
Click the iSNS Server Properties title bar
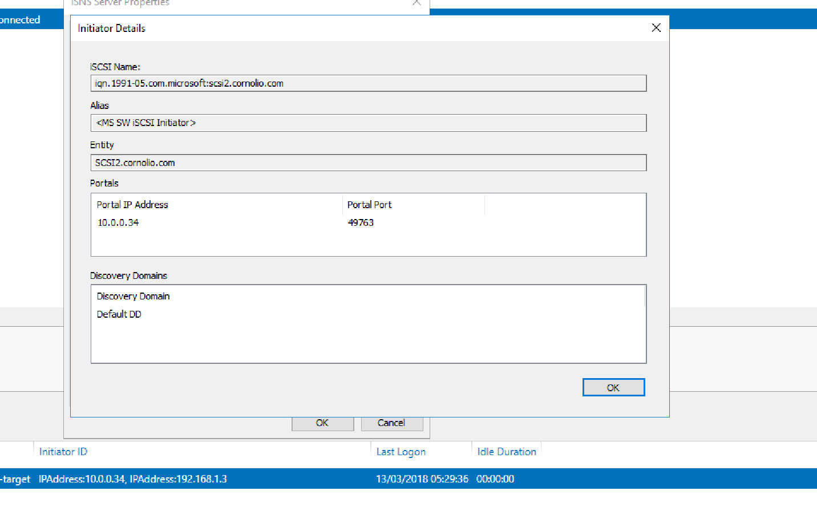coord(171,3)
